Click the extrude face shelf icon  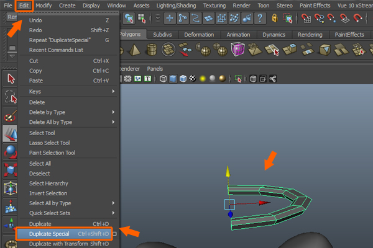click(289, 50)
